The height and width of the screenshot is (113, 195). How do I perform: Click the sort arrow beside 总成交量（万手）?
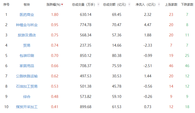pyautogui.click(x=98, y=4)
